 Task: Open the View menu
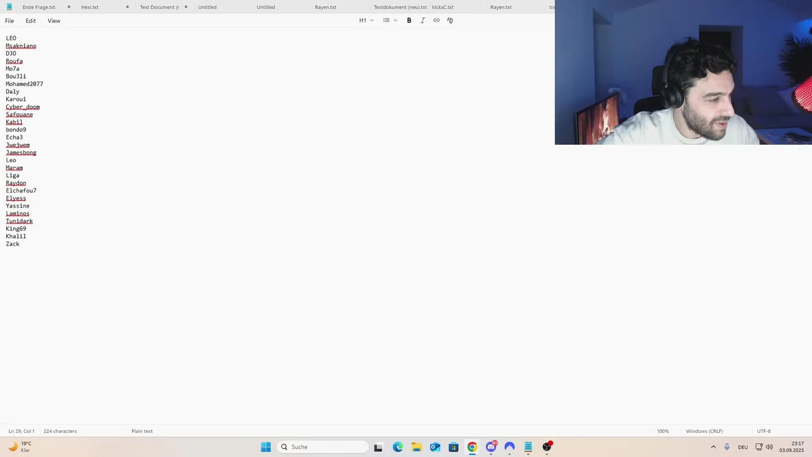click(x=54, y=21)
